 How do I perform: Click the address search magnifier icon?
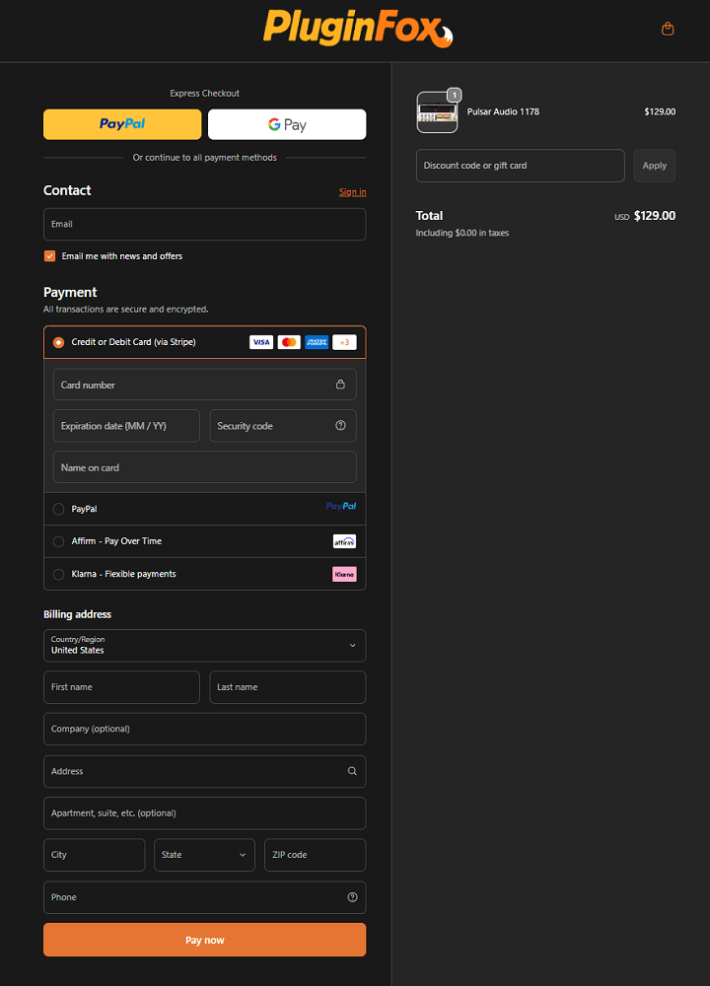(x=352, y=771)
